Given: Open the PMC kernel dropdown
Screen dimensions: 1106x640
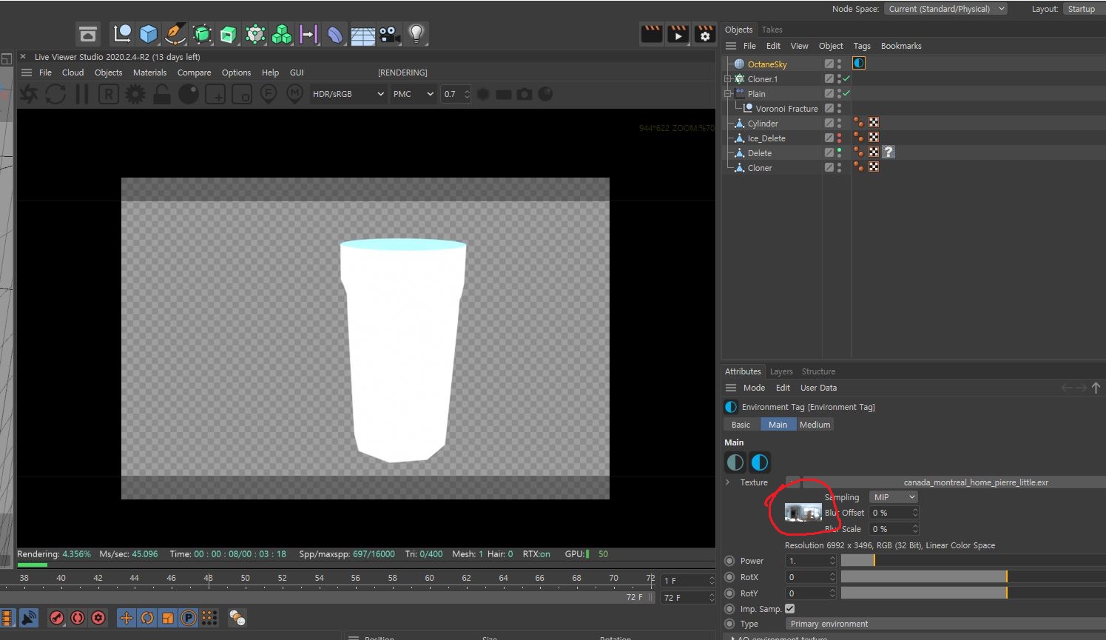Looking at the screenshot, I should 413,94.
